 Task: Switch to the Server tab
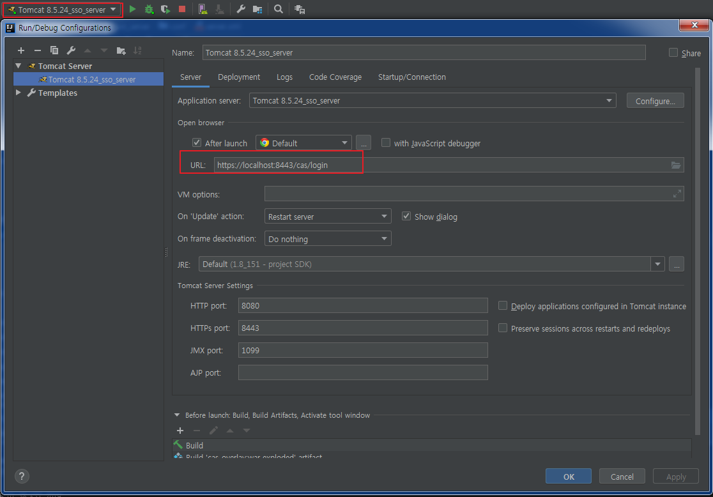190,77
